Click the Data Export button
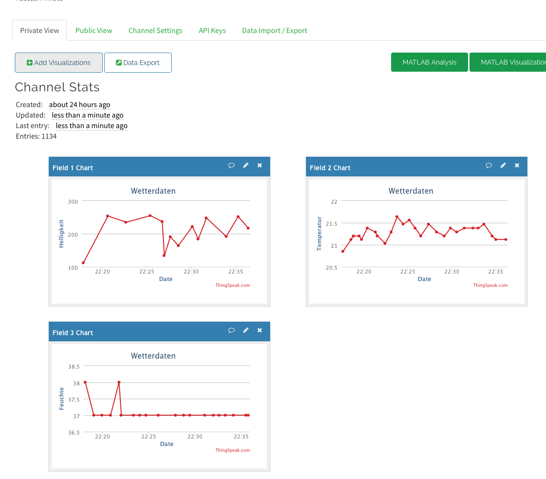Image resolution: width=546 pixels, height=479 pixels. (x=138, y=63)
